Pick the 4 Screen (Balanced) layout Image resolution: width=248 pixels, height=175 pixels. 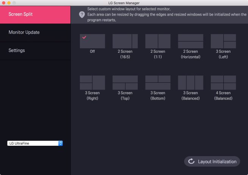(x=223, y=82)
